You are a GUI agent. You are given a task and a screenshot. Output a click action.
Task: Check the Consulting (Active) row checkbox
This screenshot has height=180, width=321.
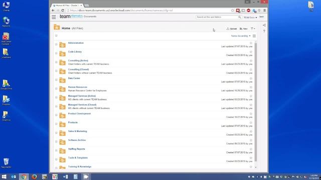coord(56,62)
